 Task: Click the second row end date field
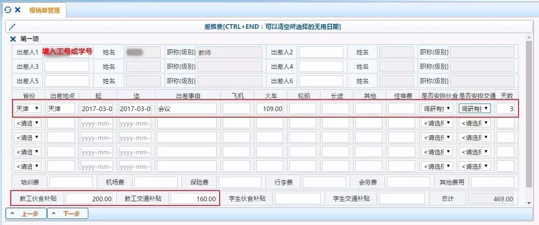[135, 123]
